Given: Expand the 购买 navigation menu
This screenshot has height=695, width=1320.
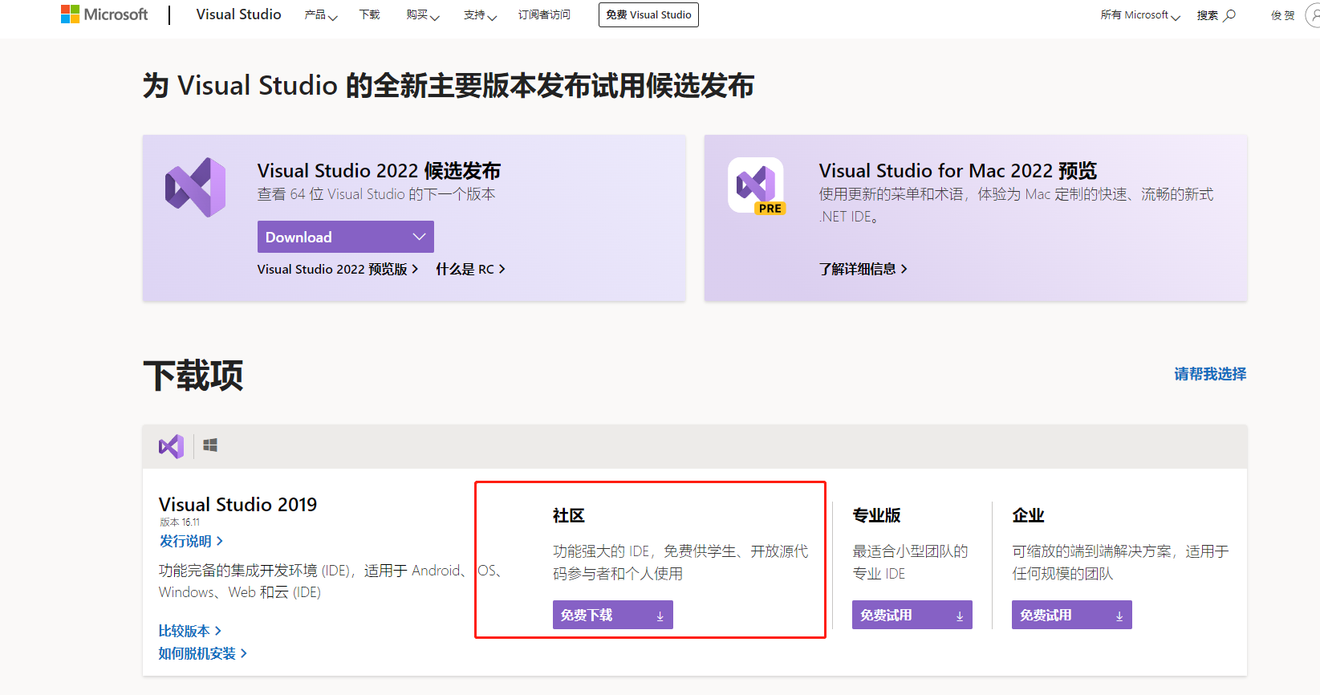Looking at the screenshot, I should pyautogui.click(x=423, y=15).
